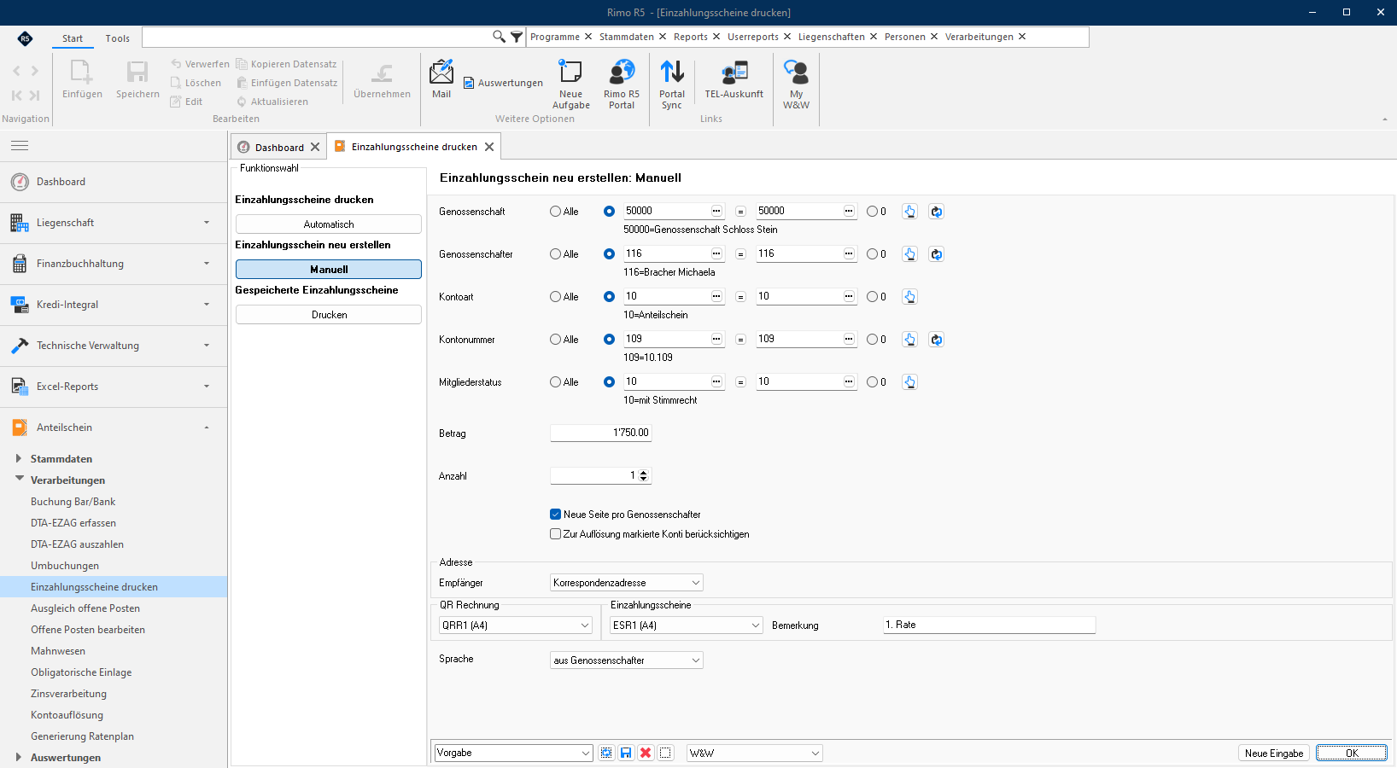Click the Drucken button
This screenshot has height=768, width=1397.
click(x=329, y=315)
